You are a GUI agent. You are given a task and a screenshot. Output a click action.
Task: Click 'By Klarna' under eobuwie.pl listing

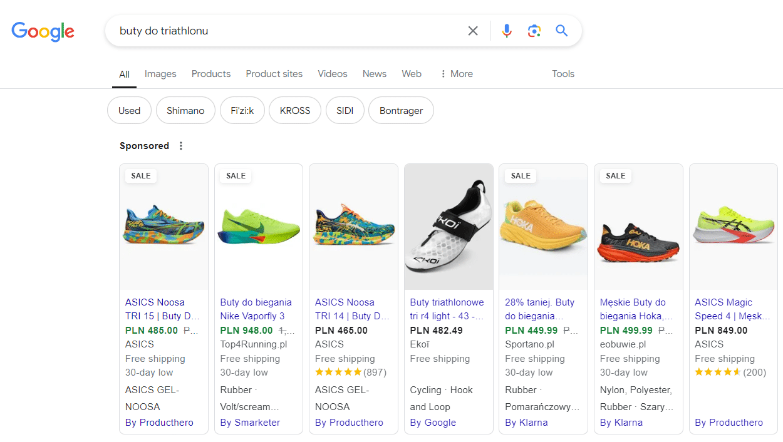[621, 423]
